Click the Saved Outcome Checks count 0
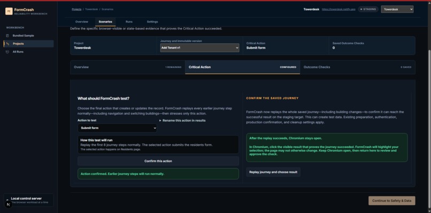 (x=334, y=48)
